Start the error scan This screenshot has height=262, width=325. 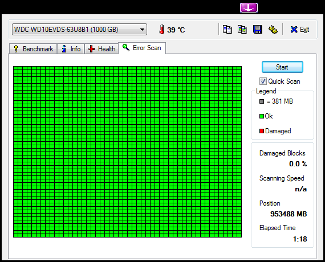point(282,67)
